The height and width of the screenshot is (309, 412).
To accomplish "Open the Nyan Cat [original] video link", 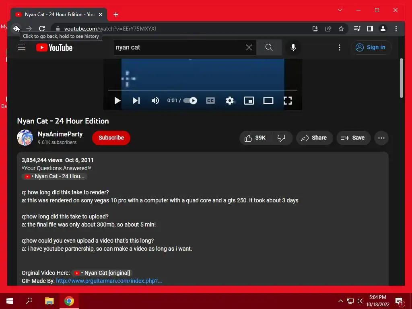I will tap(101, 273).
